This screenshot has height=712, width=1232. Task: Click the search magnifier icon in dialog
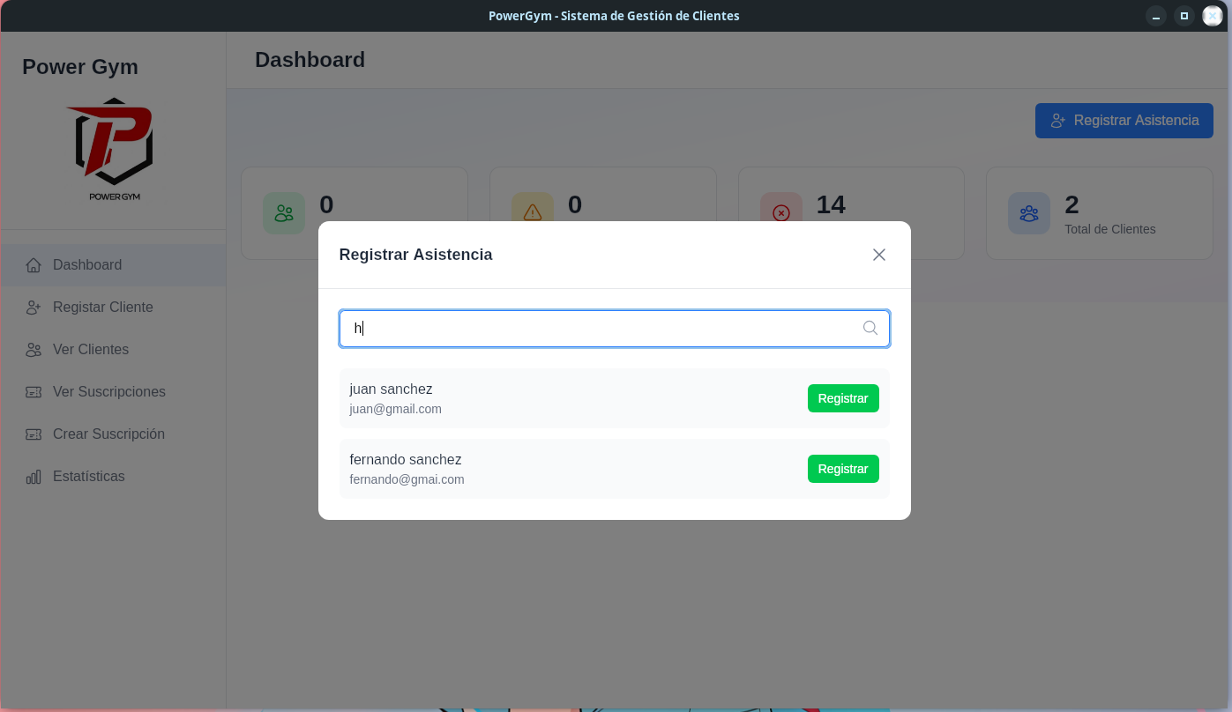[870, 328]
